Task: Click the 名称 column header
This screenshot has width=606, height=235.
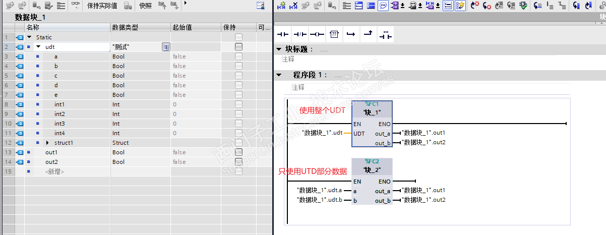Action: point(68,27)
